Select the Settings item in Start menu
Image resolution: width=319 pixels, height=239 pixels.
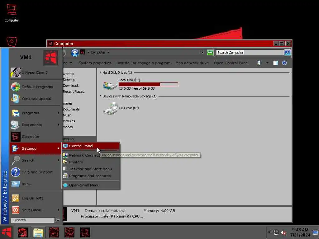pos(36,148)
